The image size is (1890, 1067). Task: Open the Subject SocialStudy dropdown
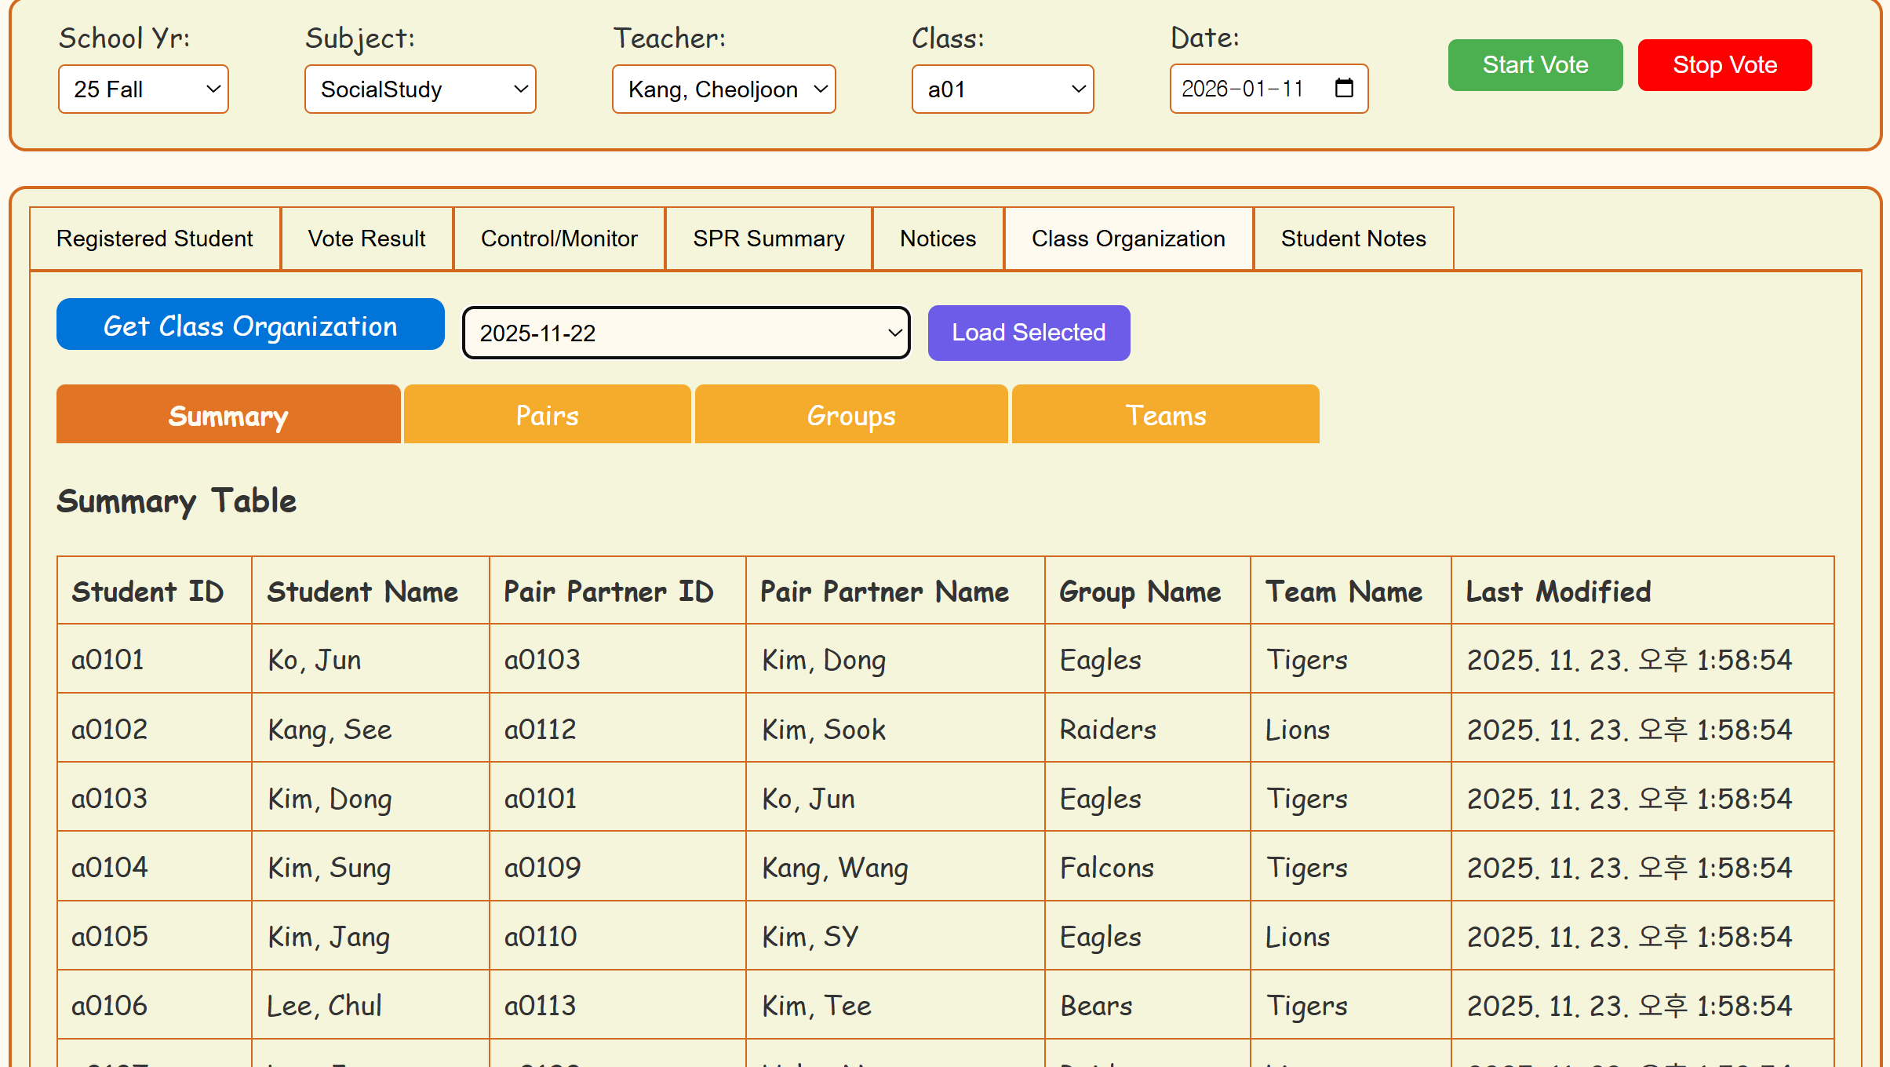pos(421,89)
